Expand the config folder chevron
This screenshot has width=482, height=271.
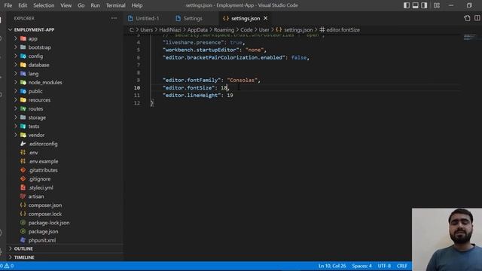point(16,56)
